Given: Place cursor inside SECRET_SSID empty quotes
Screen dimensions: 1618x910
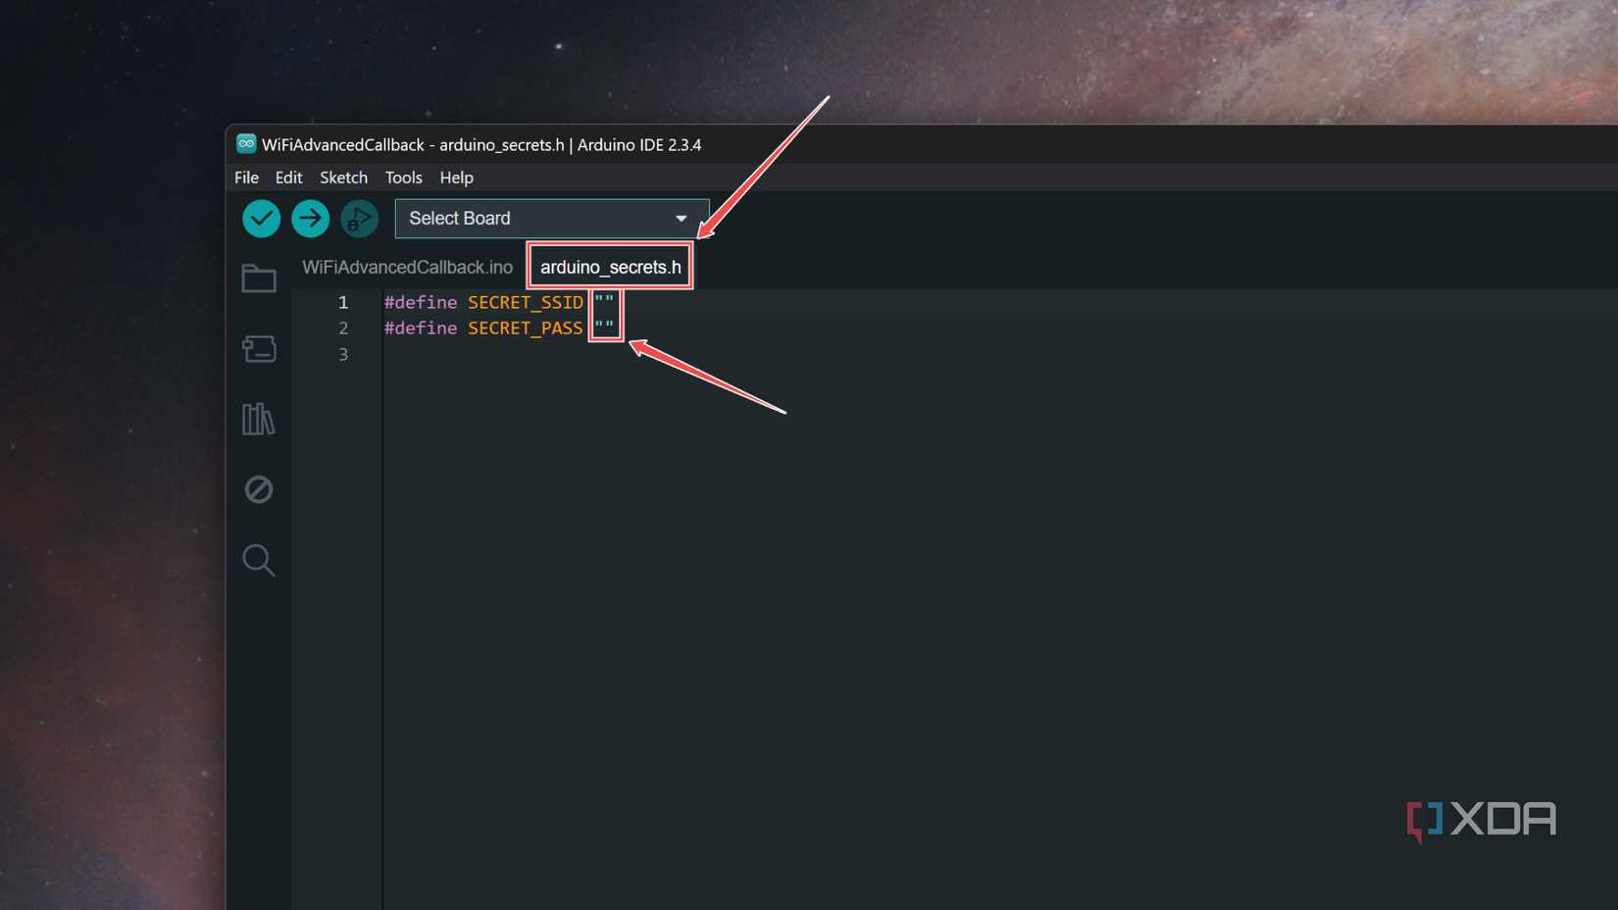Looking at the screenshot, I should pyautogui.click(x=605, y=302).
